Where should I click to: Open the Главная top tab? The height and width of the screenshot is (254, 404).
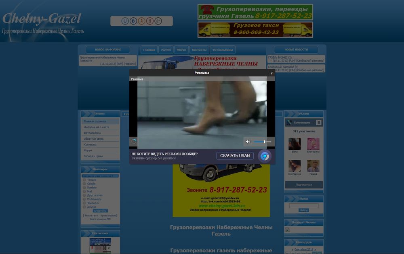point(149,50)
